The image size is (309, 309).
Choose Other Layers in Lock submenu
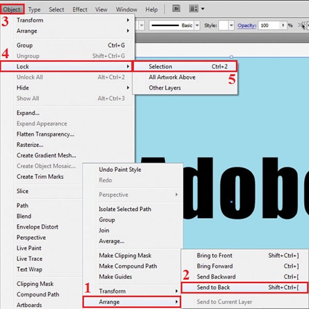coord(185,88)
